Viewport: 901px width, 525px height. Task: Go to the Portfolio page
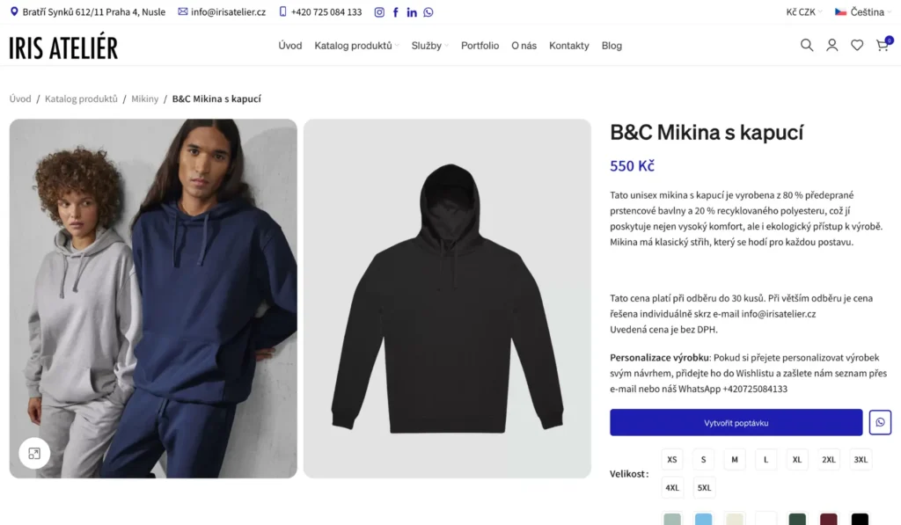[x=480, y=46]
